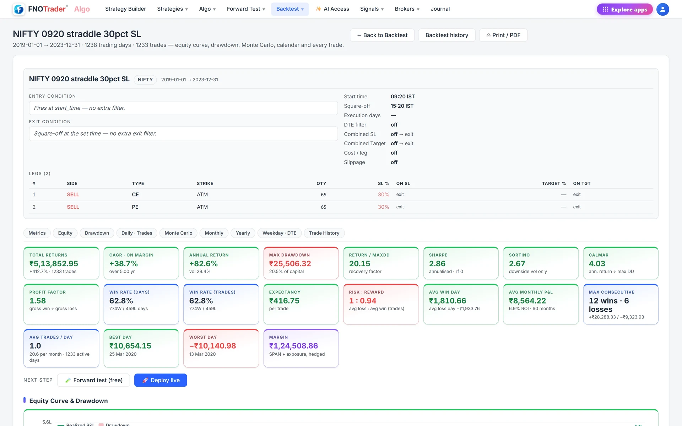Click the rocket icon on Deploy live
The width and height of the screenshot is (682, 426).
145,380
